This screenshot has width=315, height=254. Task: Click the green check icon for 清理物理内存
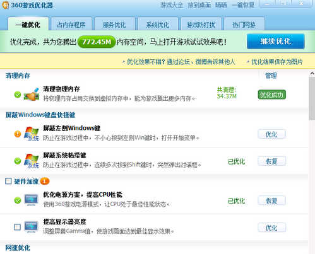pyautogui.click(x=18, y=95)
